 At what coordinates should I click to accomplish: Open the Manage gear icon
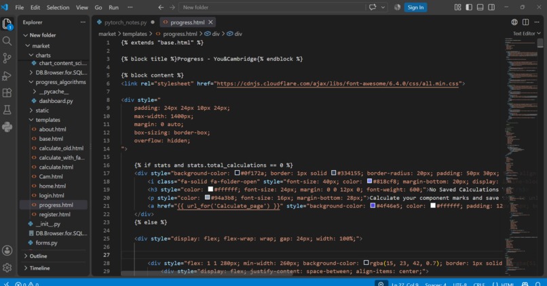pyautogui.click(x=7, y=268)
